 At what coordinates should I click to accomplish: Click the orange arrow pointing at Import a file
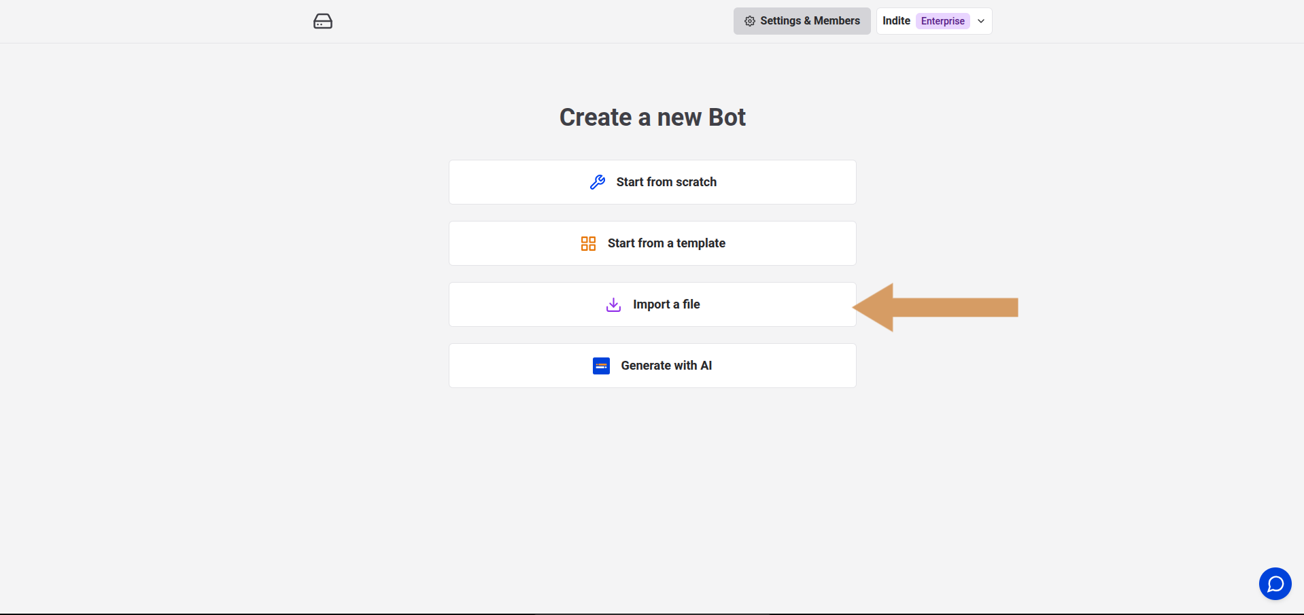(x=935, y=306)
